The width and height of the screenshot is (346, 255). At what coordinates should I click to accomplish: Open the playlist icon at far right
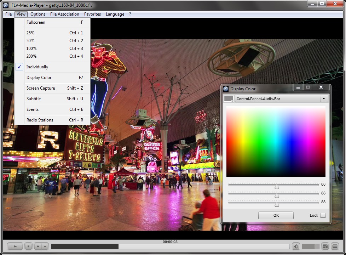(x=334, y=246)
